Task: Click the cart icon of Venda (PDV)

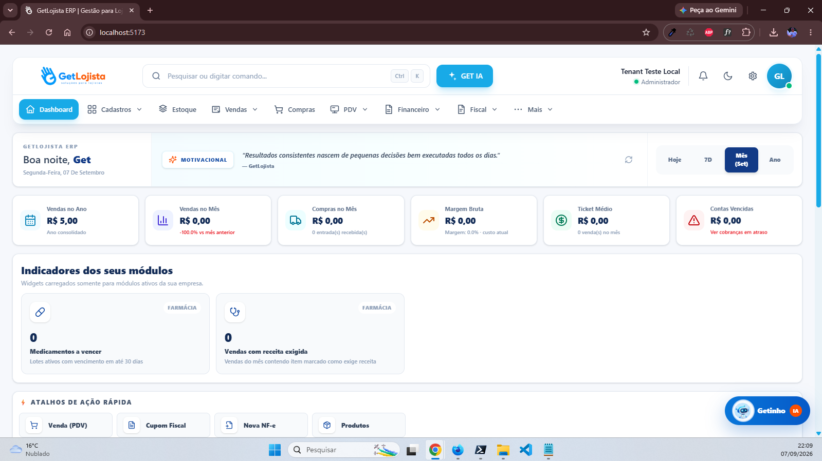Action: [34, 425]
